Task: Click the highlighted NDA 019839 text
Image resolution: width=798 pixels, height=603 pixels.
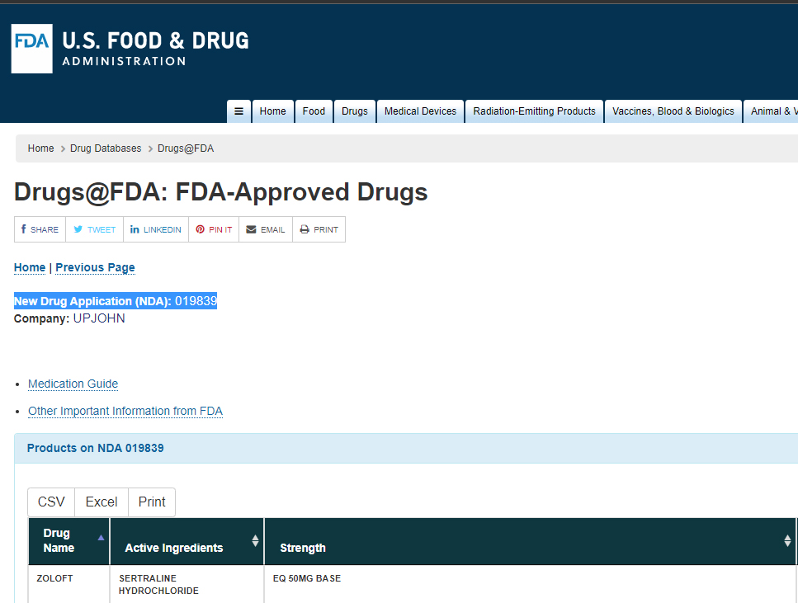Action: [116, 301]
